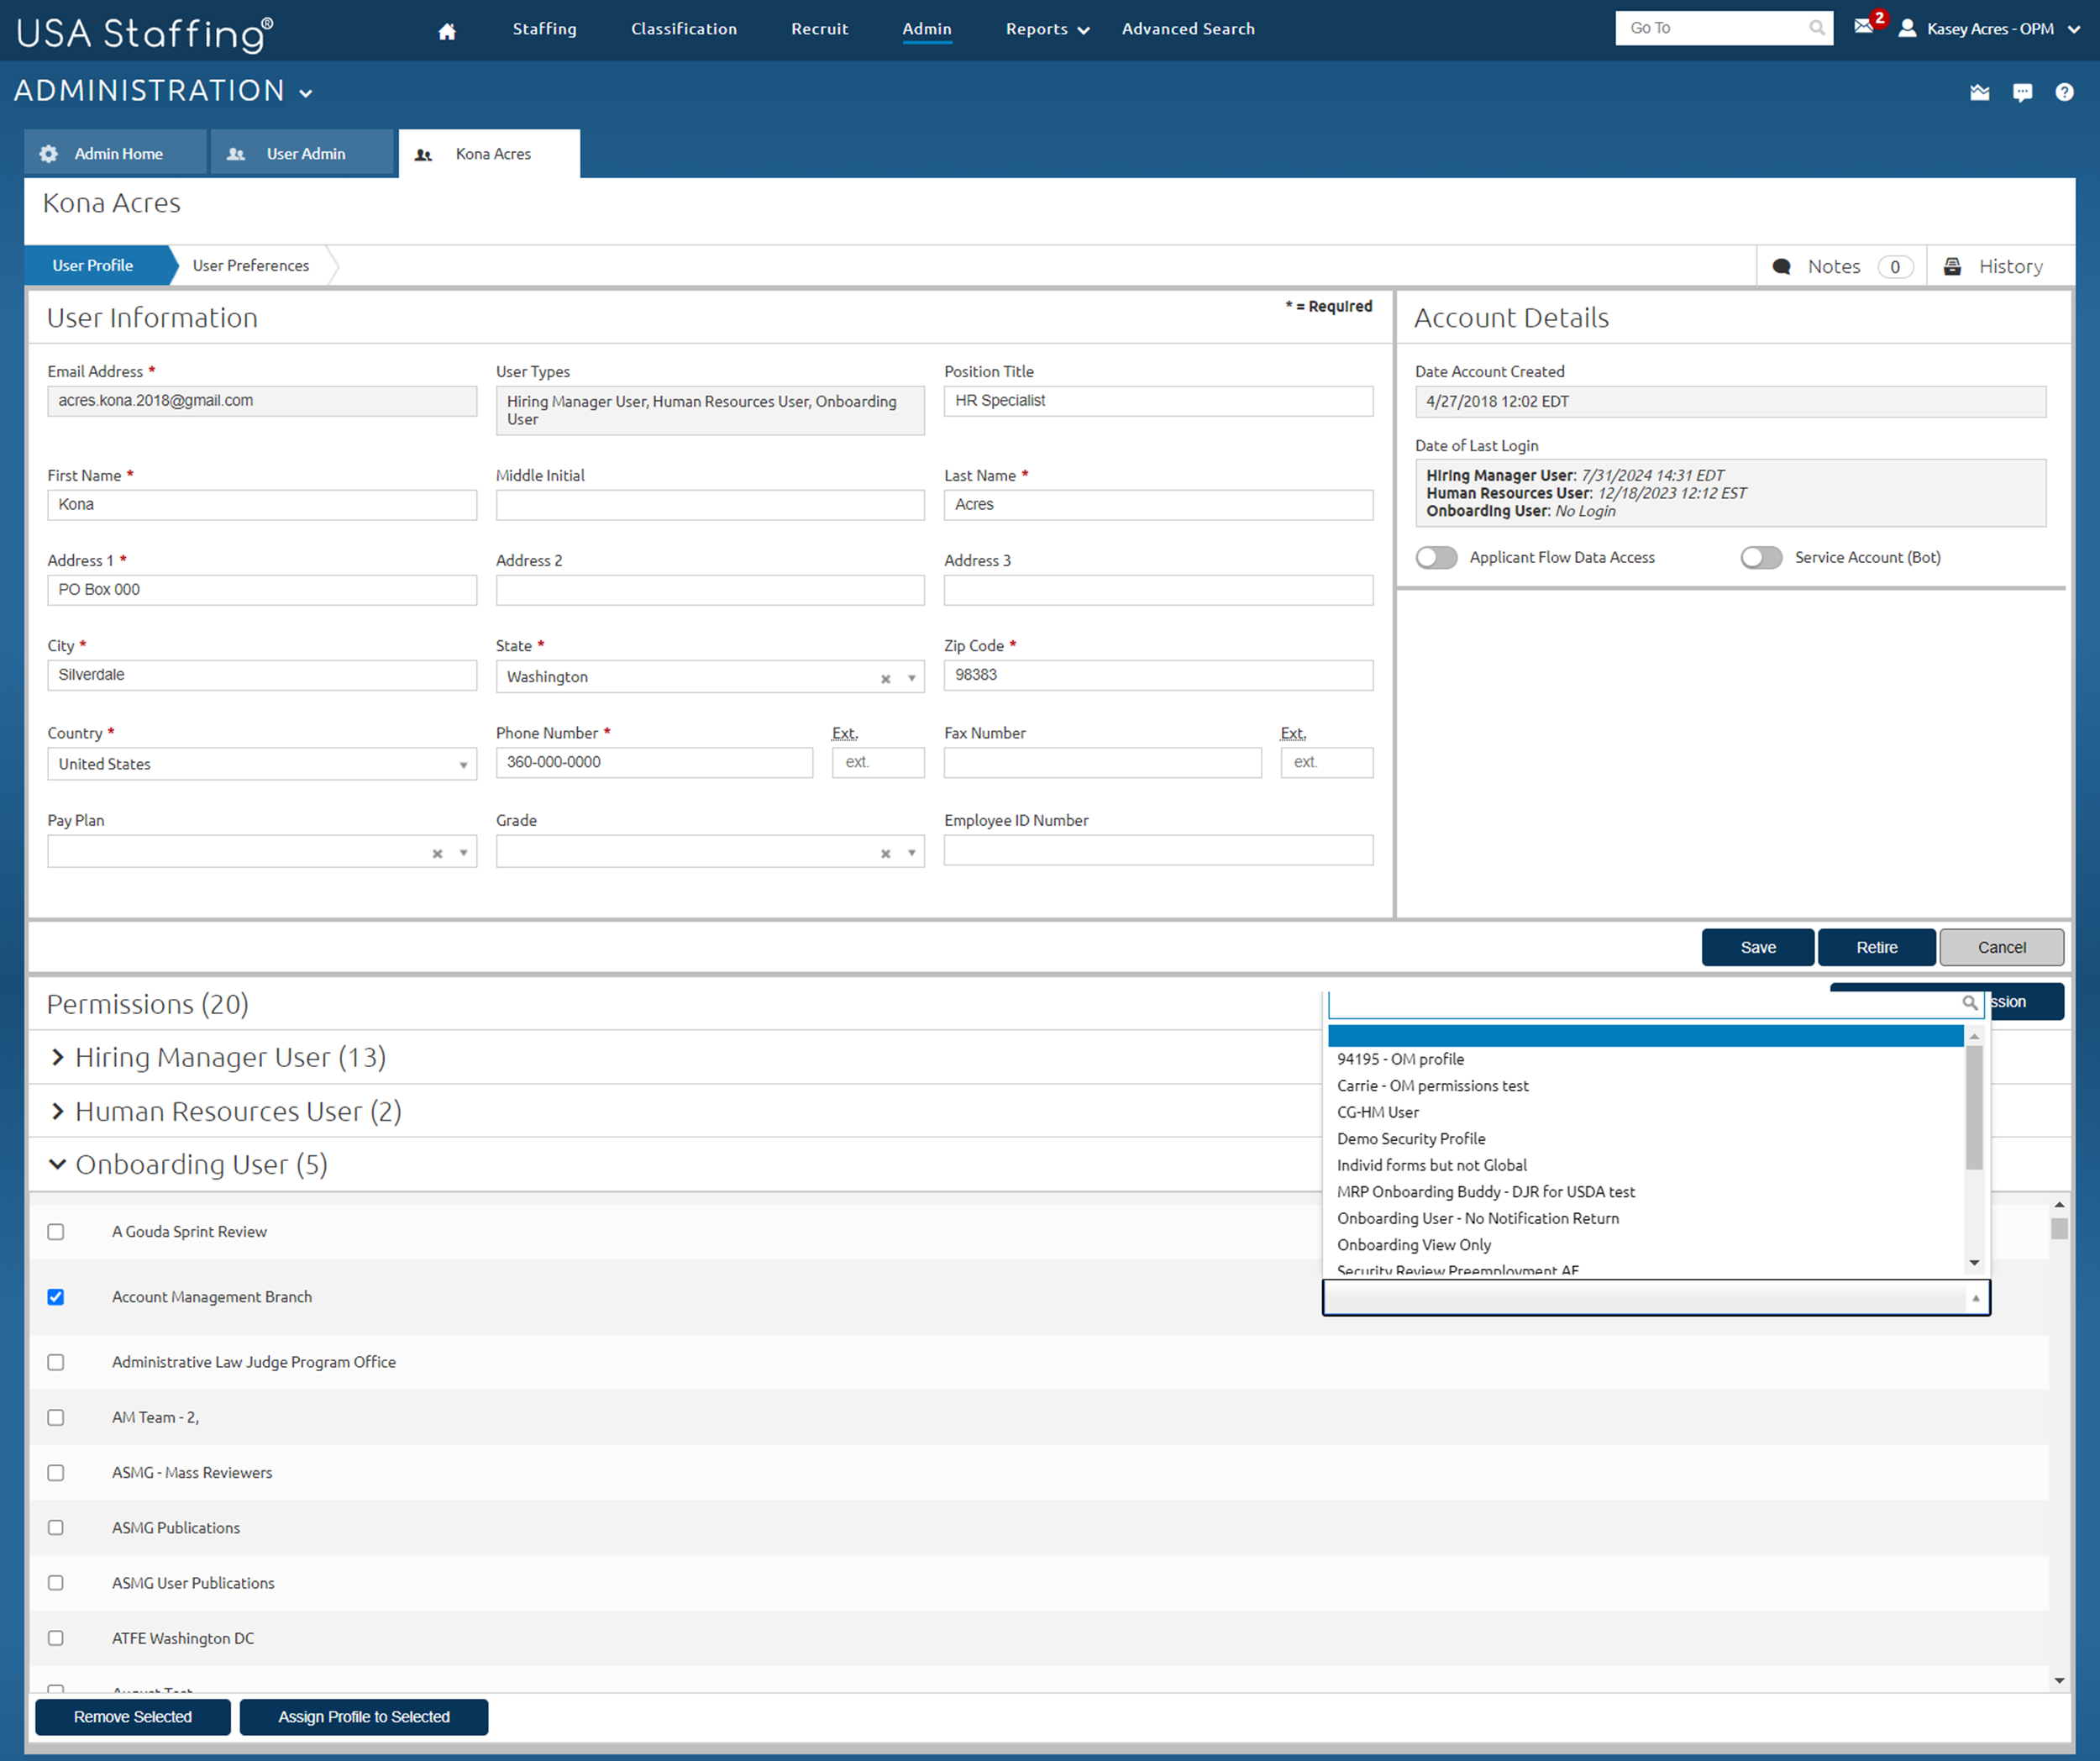
Task: Switch to the Admin Home tab
Action: click(x=115, y=154)
